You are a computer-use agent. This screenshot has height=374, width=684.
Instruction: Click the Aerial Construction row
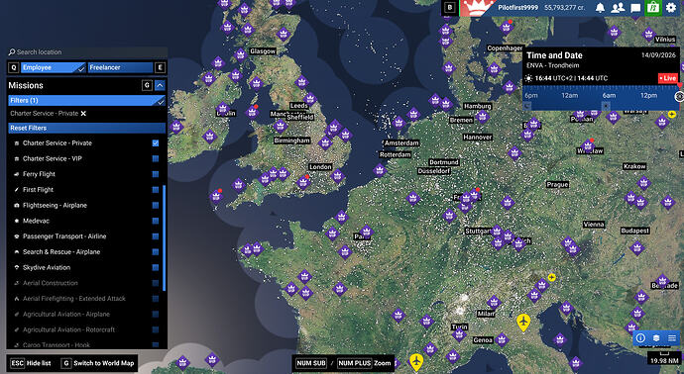[86, 283]
